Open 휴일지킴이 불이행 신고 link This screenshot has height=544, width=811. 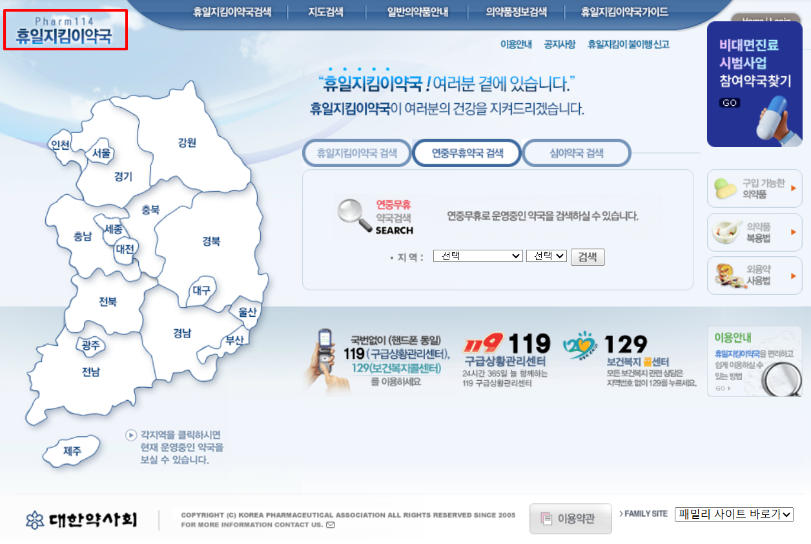click(x=628, y=45)
